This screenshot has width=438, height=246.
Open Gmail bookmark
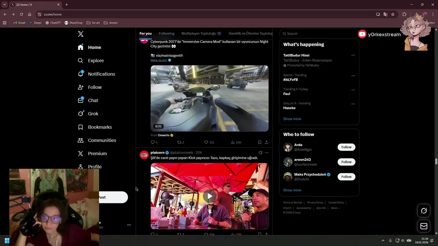click(19, 23)
